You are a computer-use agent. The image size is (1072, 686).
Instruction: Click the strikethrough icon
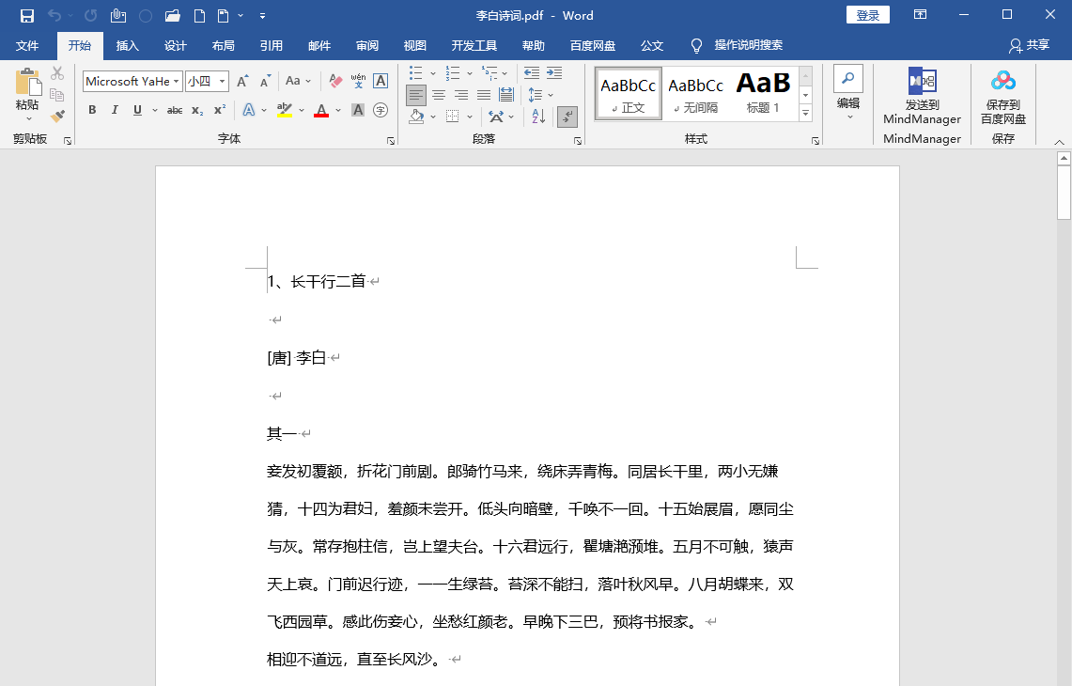tap(176, 110)
